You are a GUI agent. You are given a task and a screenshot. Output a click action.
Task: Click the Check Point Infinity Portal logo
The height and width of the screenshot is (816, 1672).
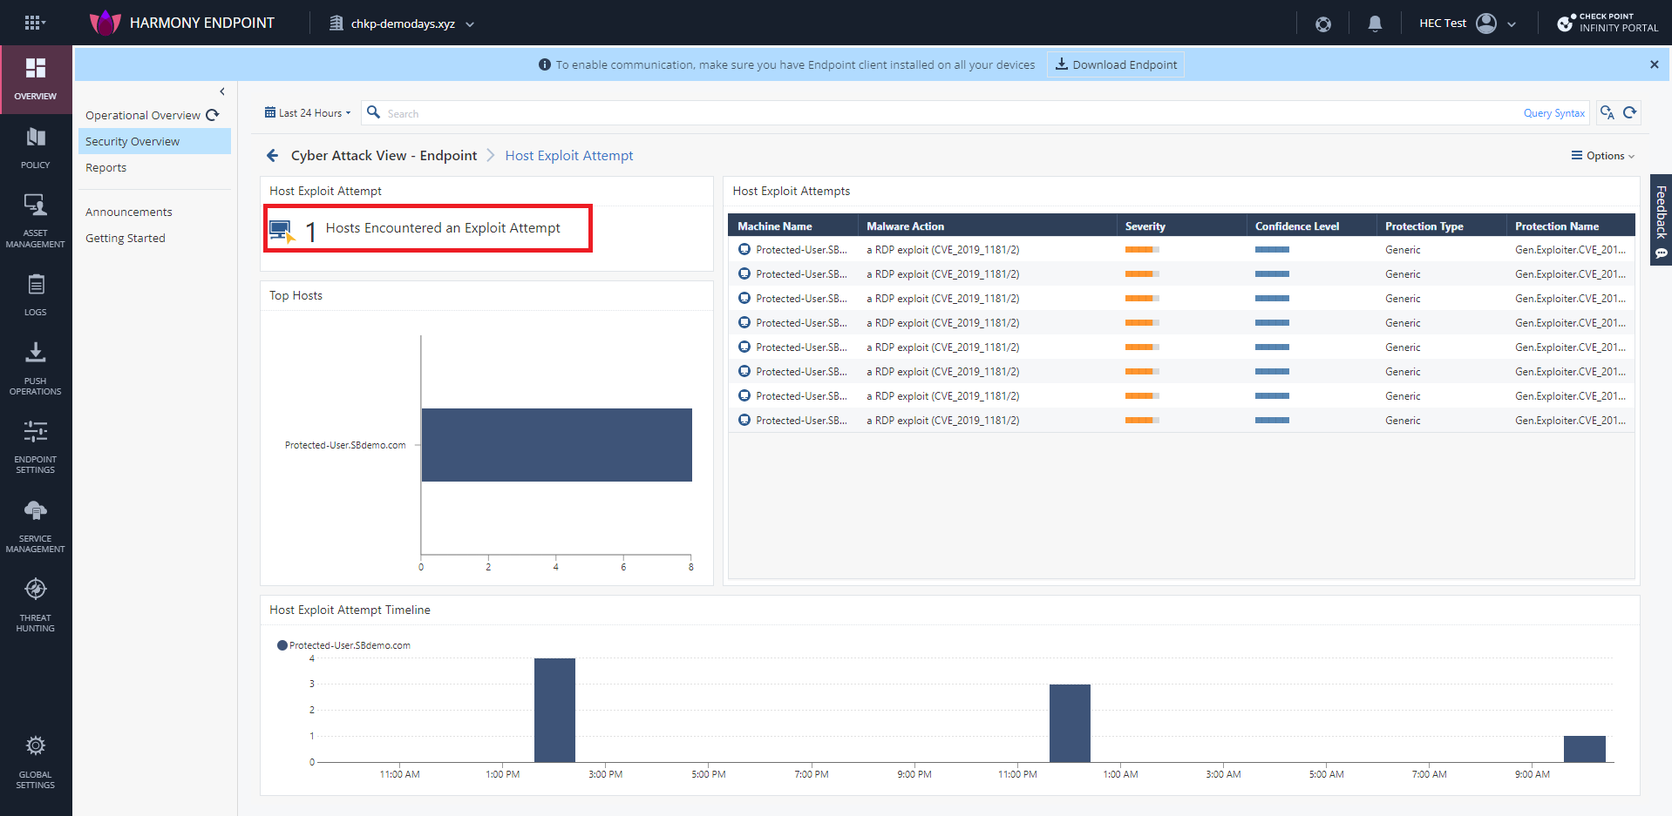tap(1608, 23)
